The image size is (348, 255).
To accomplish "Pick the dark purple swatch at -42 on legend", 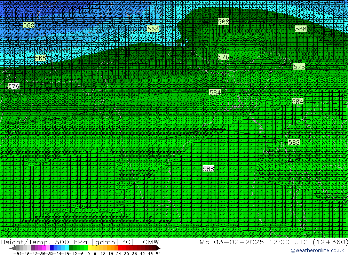I will [33, 248].
